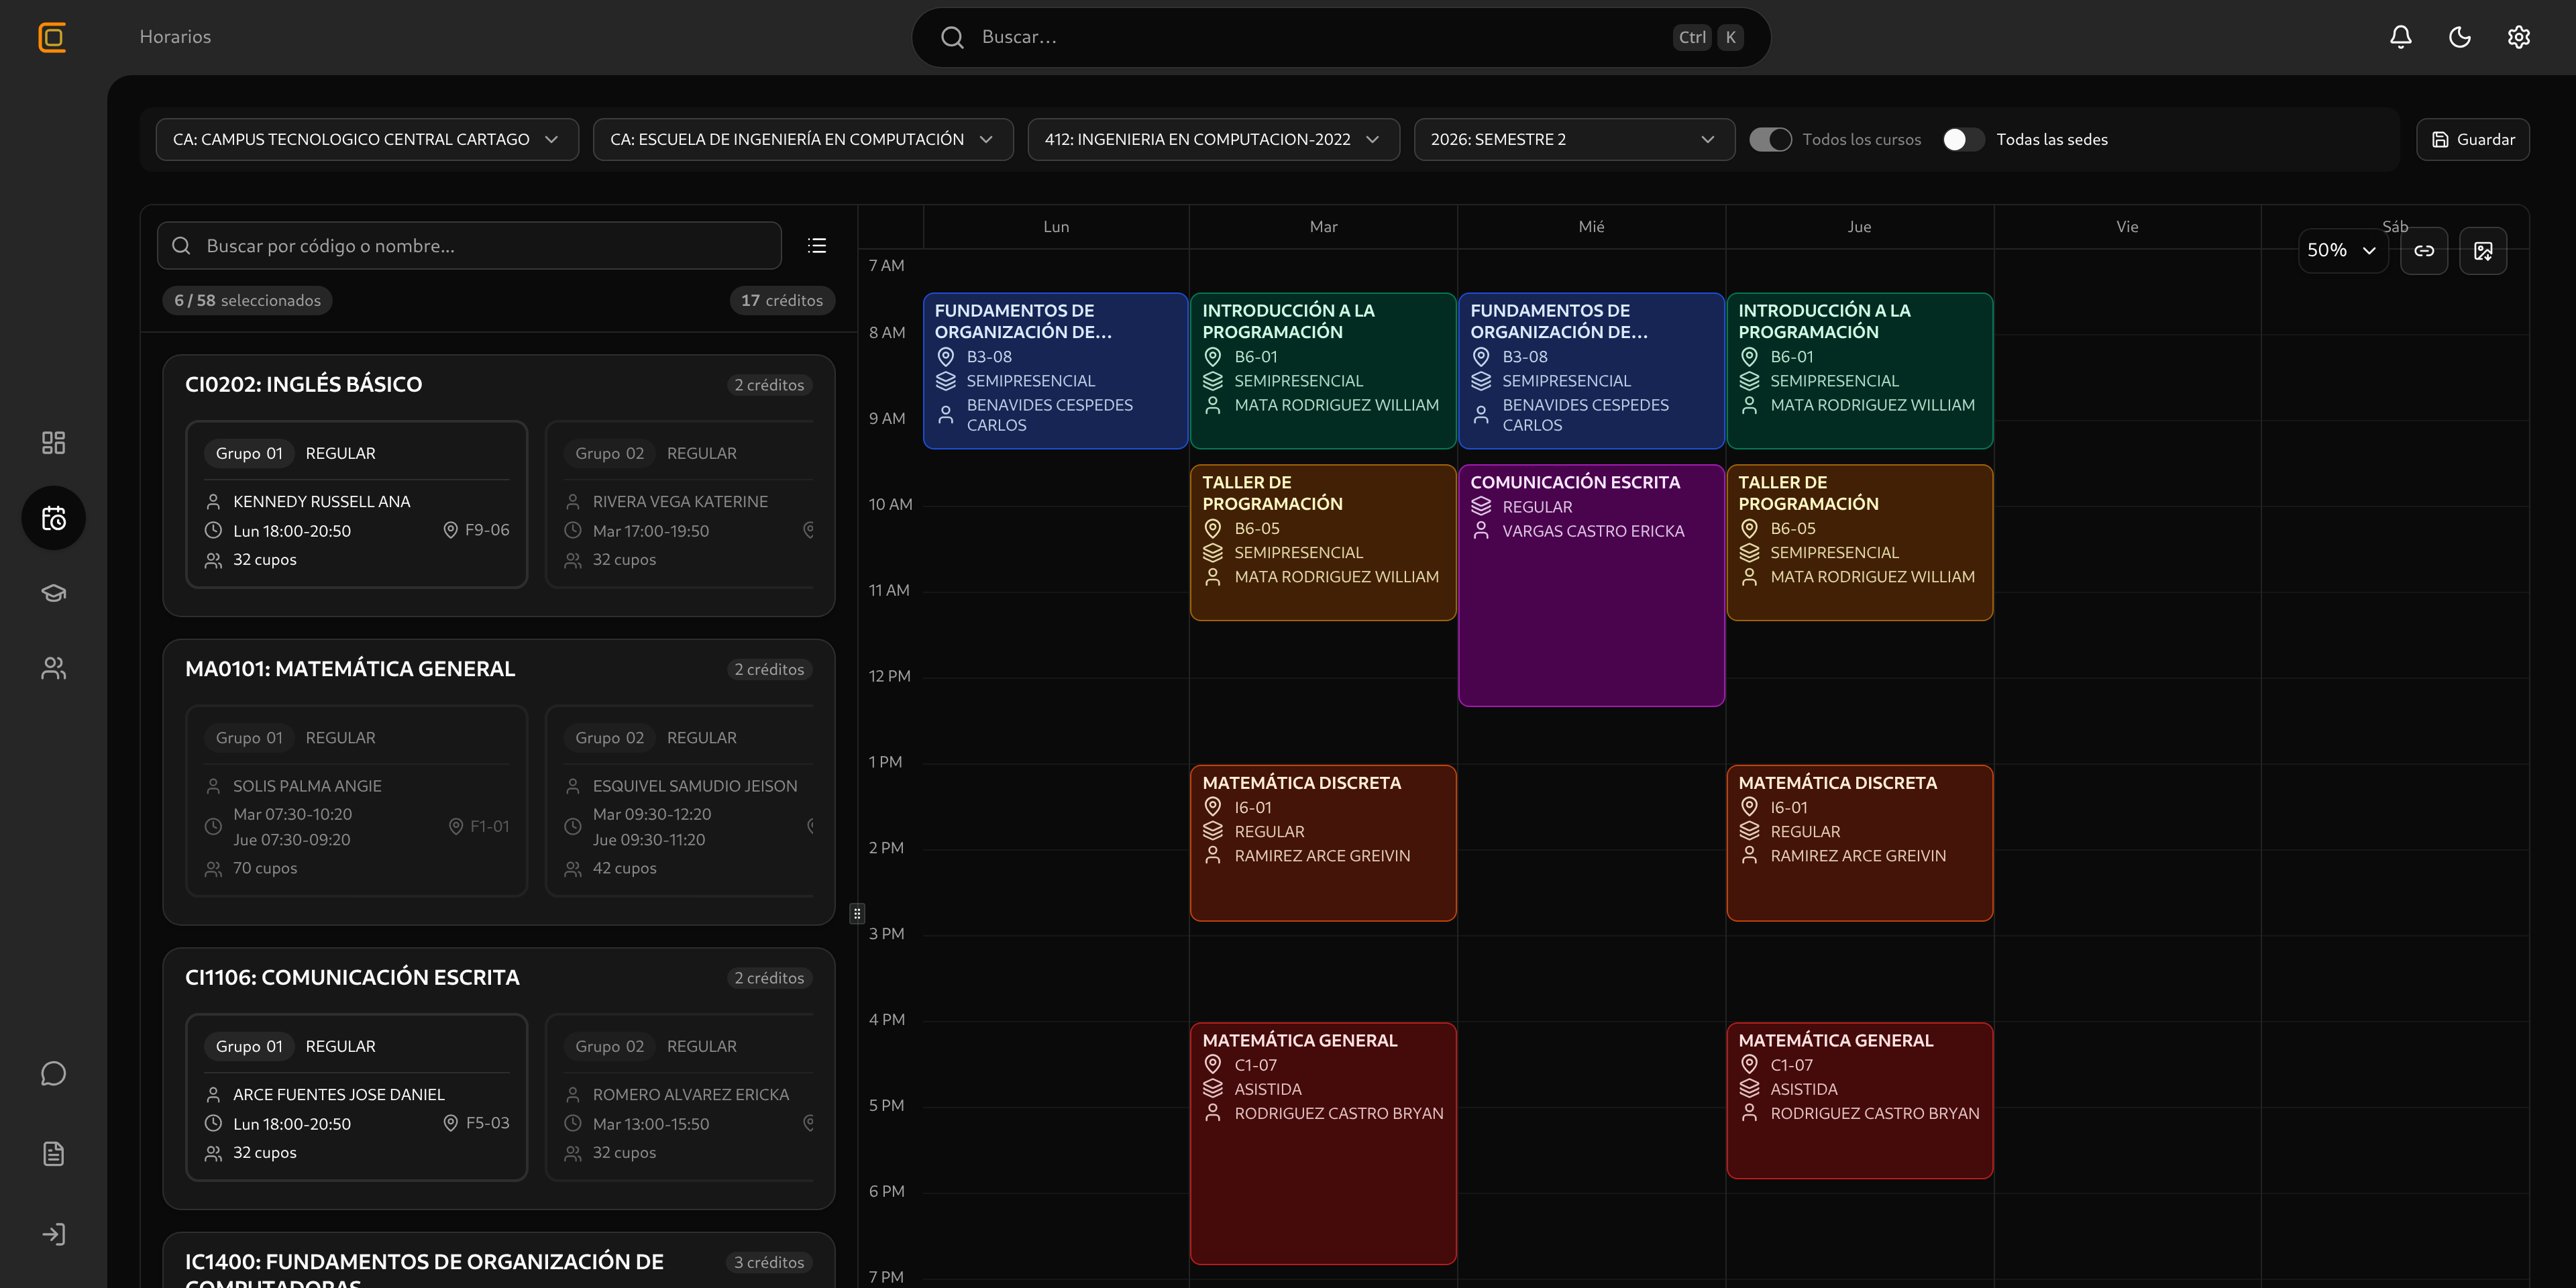Focus the Buscar por código o nombre field

tap(469, 245)
